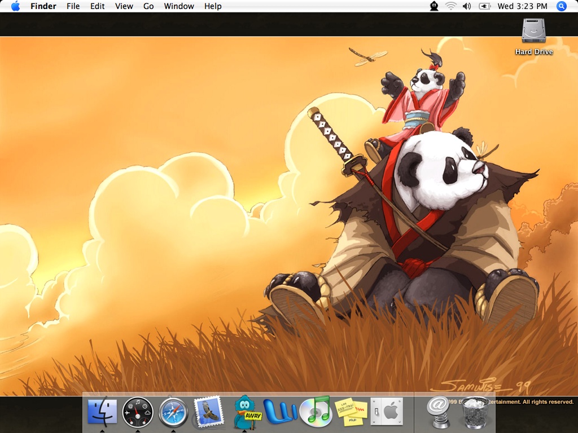
Task: Open Finder from the Dock
Action: [102, 412]
